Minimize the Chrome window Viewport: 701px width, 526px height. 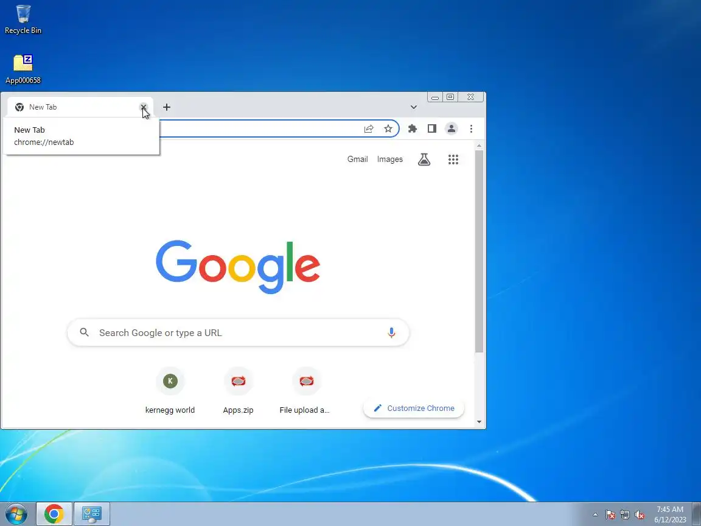[x=435, y=97]
